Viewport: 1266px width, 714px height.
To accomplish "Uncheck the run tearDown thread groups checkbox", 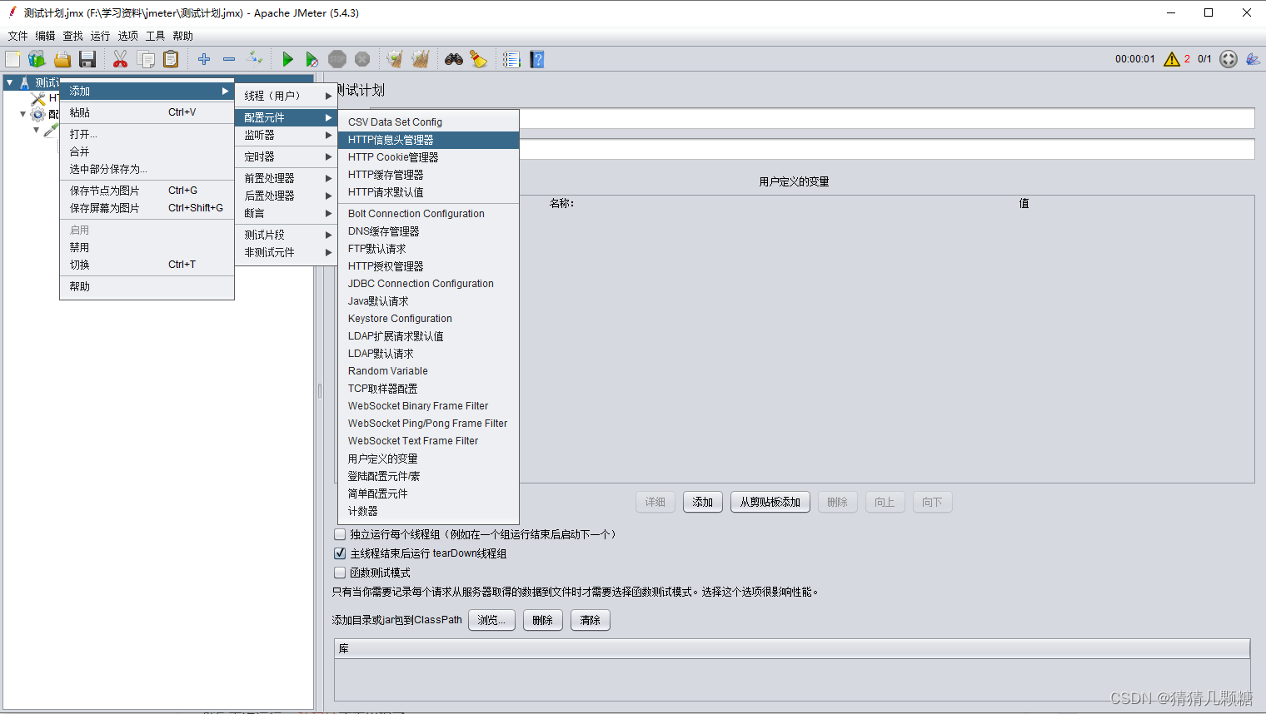I will [x=340, y=553].
